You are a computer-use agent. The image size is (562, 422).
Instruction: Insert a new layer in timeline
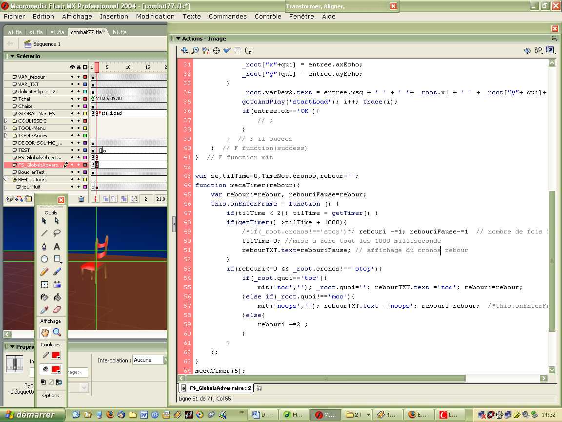(10, 199)
